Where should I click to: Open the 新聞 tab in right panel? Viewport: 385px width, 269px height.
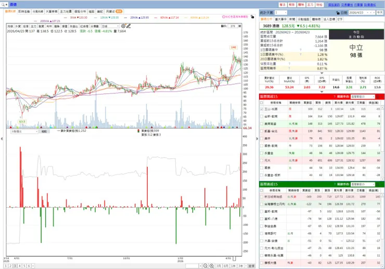click(x=292, y=19)
